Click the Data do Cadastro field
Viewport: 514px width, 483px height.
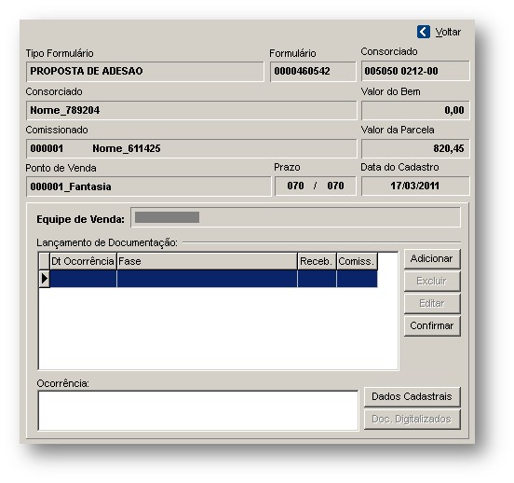(x=415, y=186)
